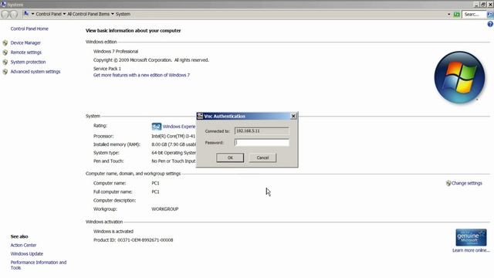Select All Control Panel Items breadcrumb

pos(89,14)
